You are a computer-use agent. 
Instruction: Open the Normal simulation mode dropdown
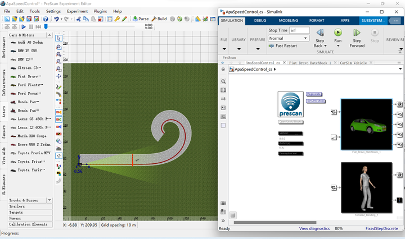[x=289, y=38]
